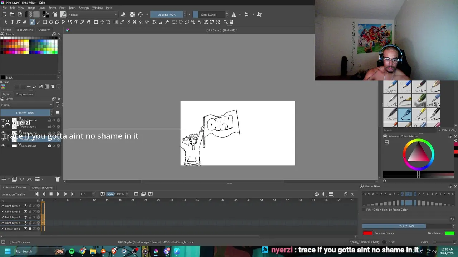Select the Fill bucket tool
The width and height of the screenshot is (458, 257).
tap(141, 22)
